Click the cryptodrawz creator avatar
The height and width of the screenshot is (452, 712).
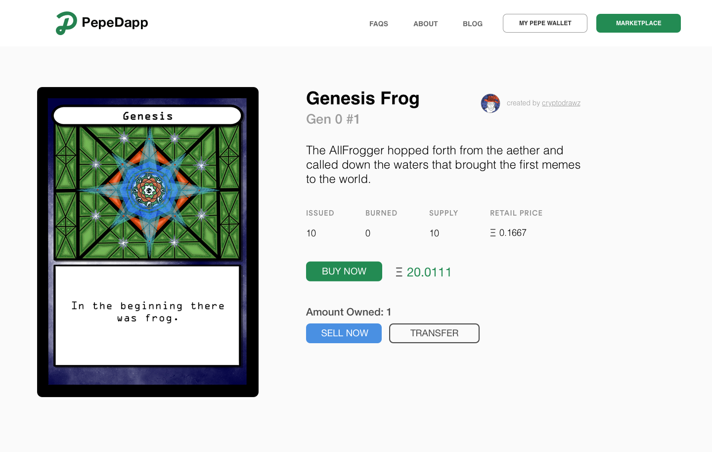point(490,103)
